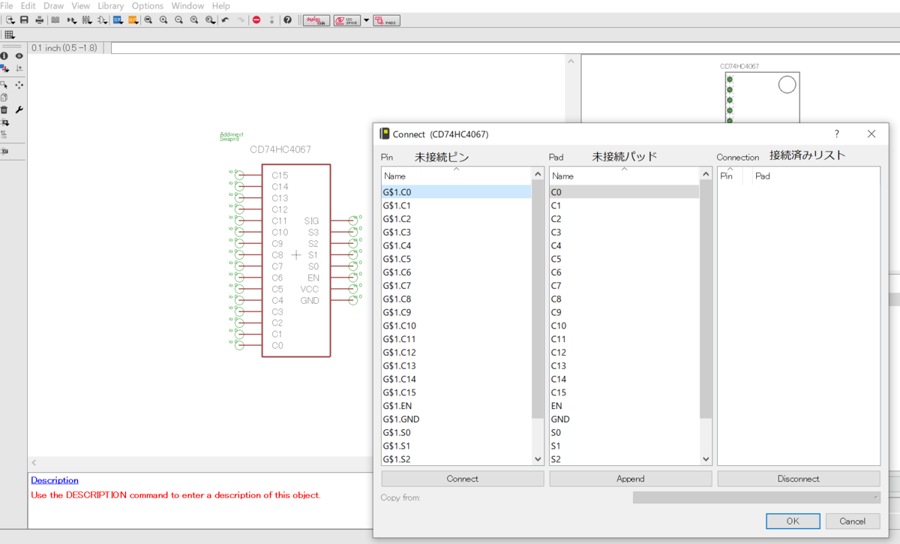Open the Draw menu

[54, 6]
